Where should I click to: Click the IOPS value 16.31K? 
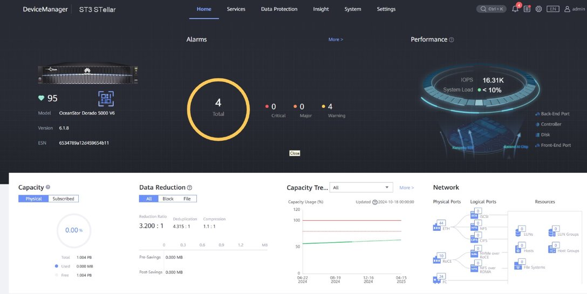493,80
